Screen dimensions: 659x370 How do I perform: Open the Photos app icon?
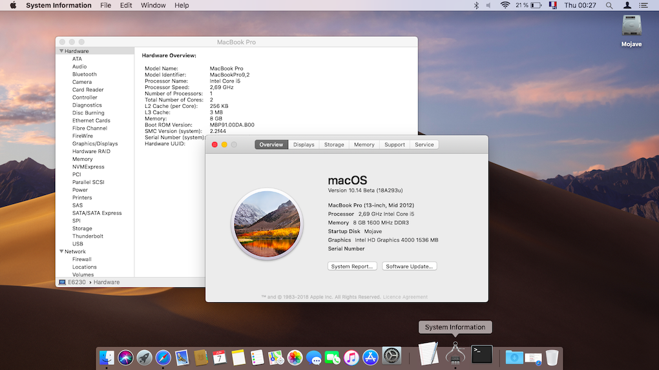coord(295,357)
